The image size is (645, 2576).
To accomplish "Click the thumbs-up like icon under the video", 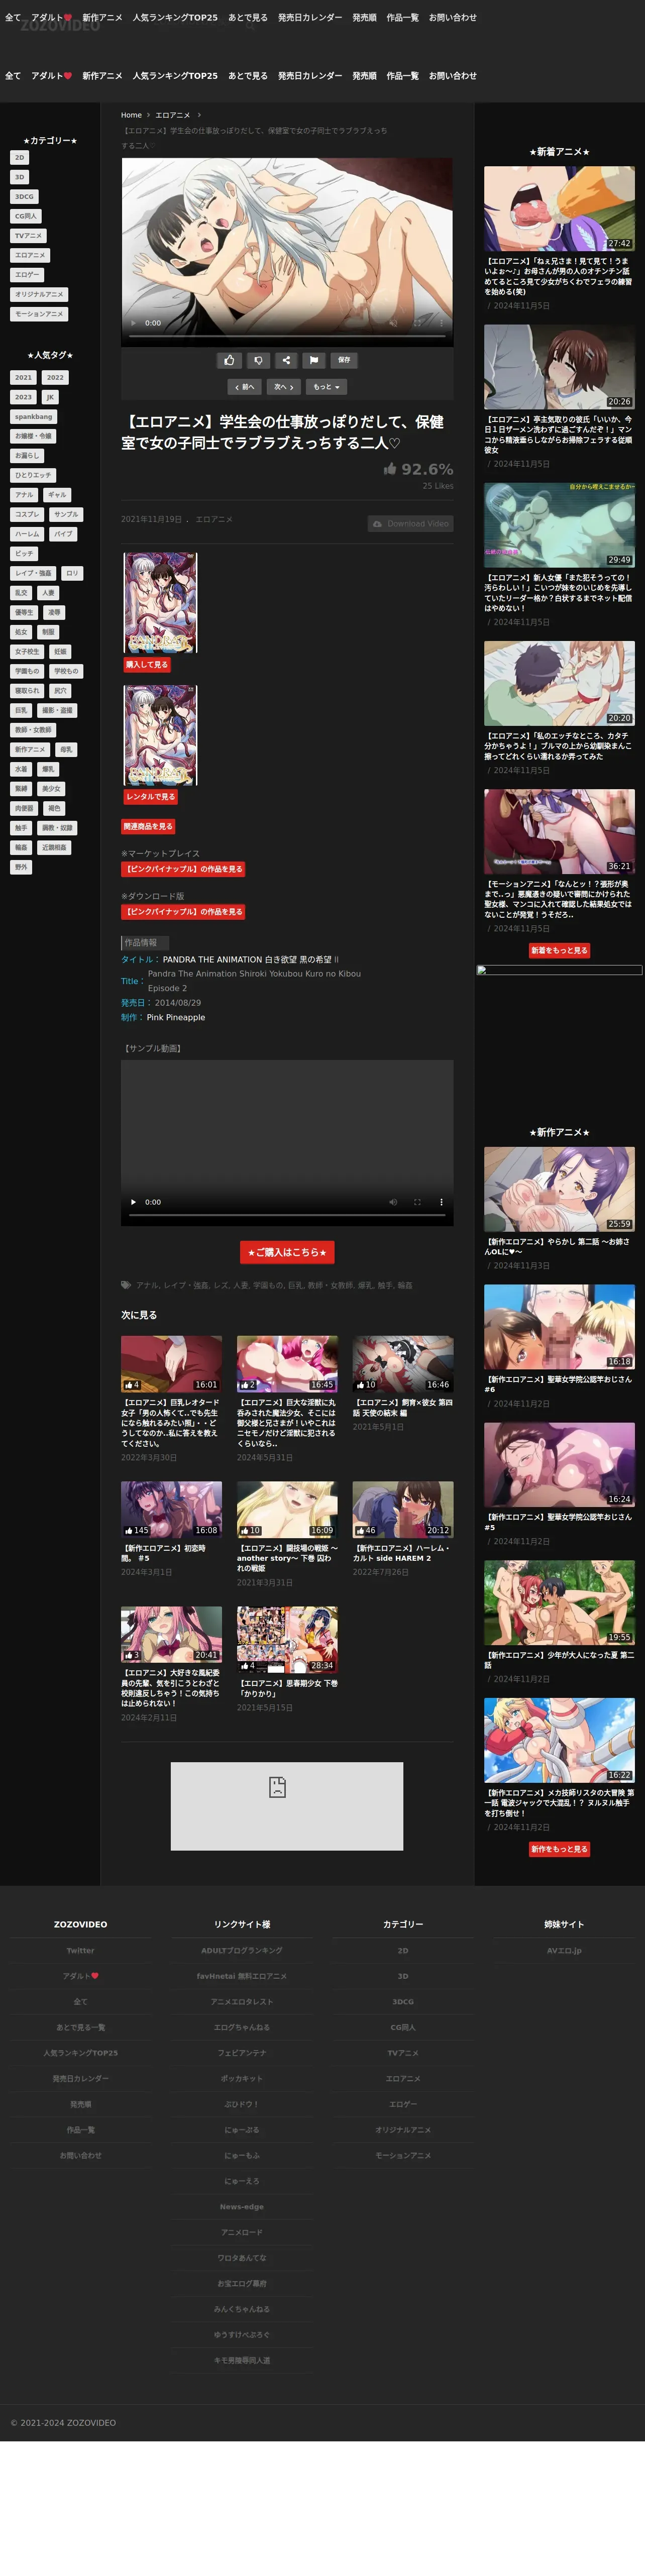I will 229,360.
